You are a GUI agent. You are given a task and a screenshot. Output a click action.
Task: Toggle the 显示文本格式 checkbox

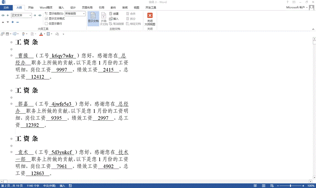coord(46,19)
